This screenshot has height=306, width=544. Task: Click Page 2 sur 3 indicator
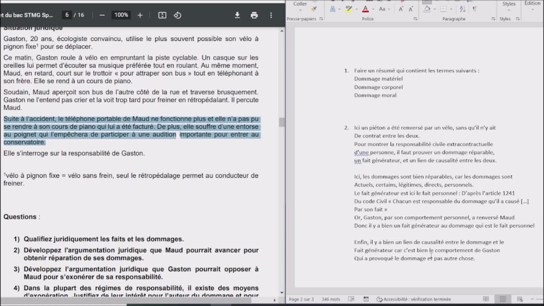(x=301, y=299)
